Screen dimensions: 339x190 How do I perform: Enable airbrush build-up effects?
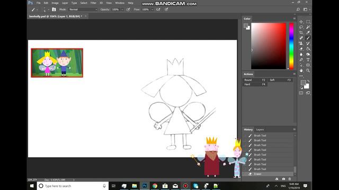click(x=158, y=9)
